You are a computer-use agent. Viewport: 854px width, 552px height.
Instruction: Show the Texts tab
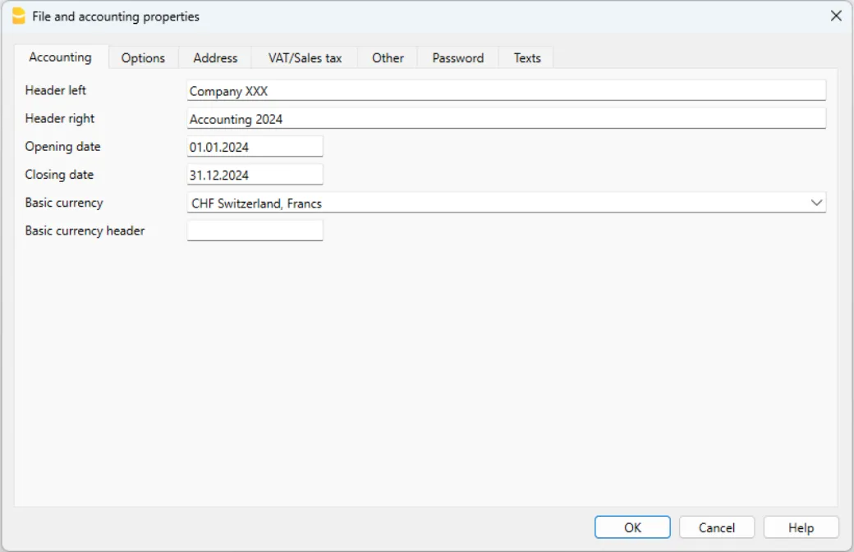[x=527, y=58]
